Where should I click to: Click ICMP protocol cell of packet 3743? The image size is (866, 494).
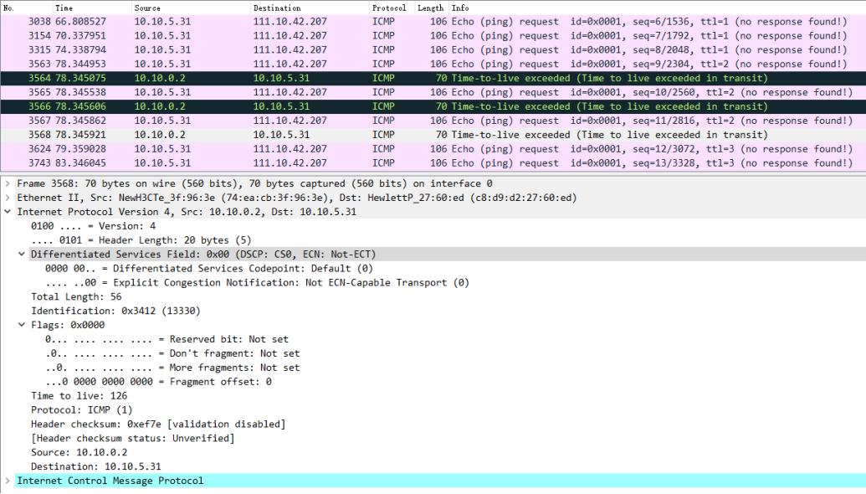pyautogui.click(x=383, y=163)
